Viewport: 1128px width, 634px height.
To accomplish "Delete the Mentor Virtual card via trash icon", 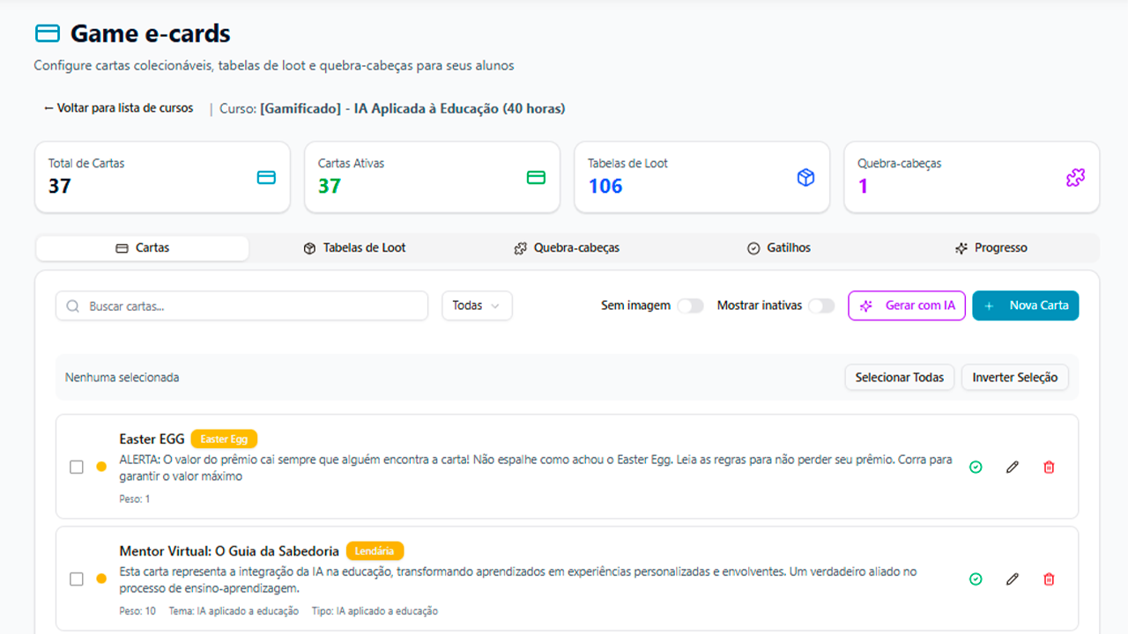I will click(x=1048, y=579).
